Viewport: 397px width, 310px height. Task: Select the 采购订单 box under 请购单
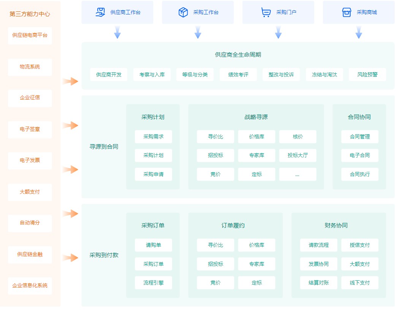point(153,264)
